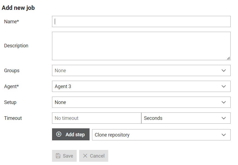This screenshot has width=238, height=165.
Task: Focus the Name text field
Action: (141, 22)
